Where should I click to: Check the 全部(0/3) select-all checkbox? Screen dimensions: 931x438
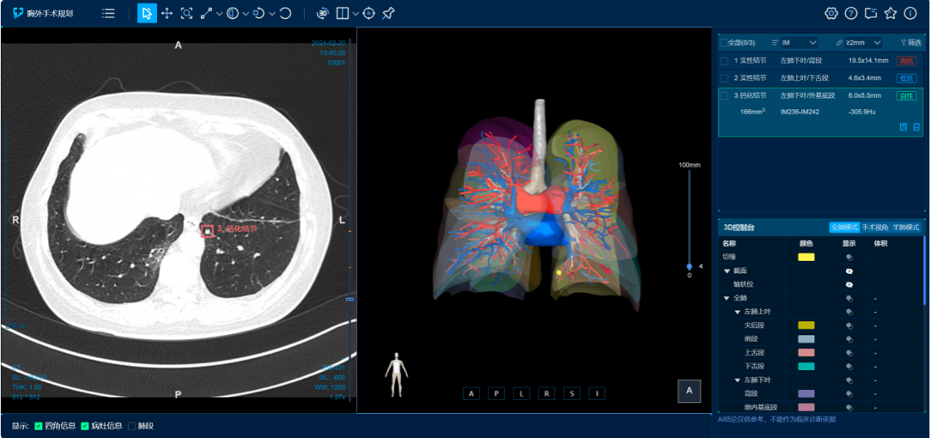(723, 42)
